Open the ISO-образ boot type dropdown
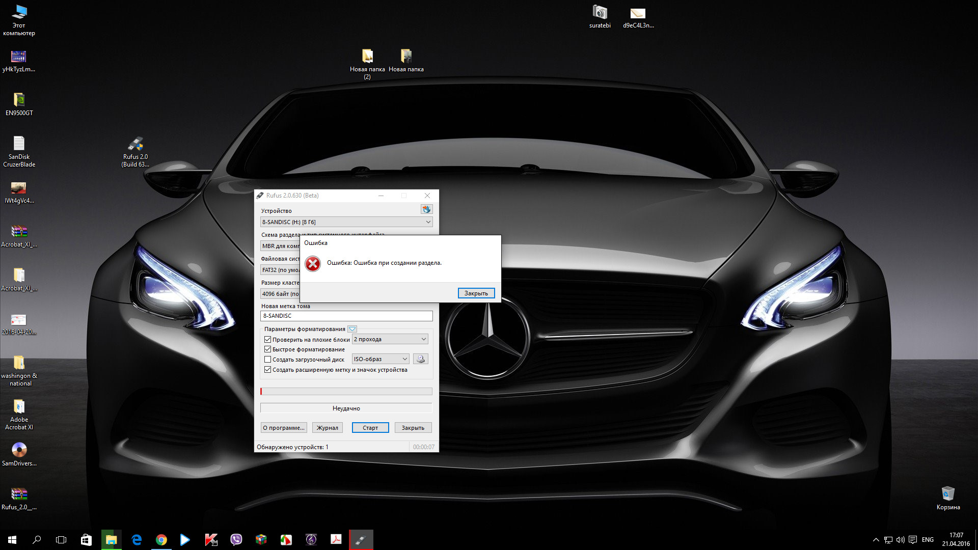The image size is (978, 550). pyautogui.click(x=381, y=359)
